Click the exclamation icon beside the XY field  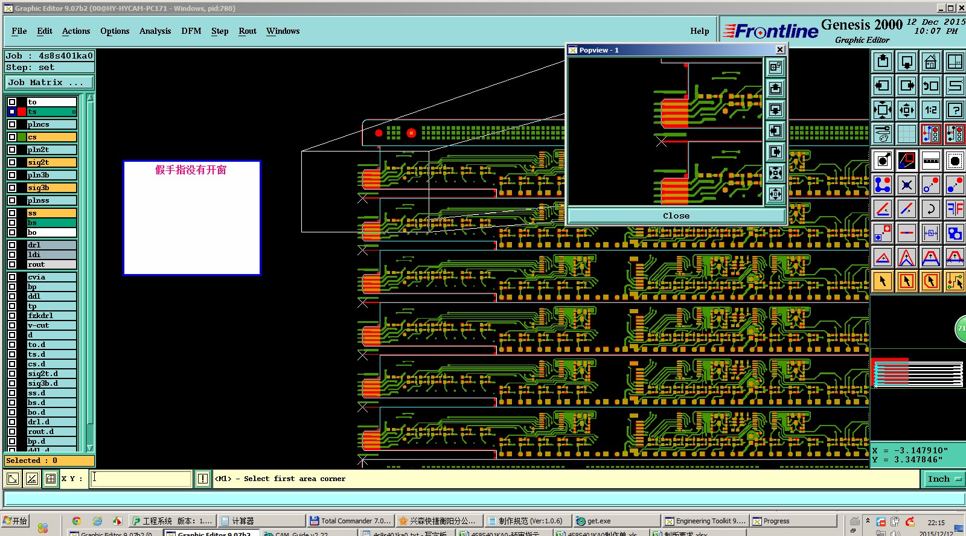[203, 479]
